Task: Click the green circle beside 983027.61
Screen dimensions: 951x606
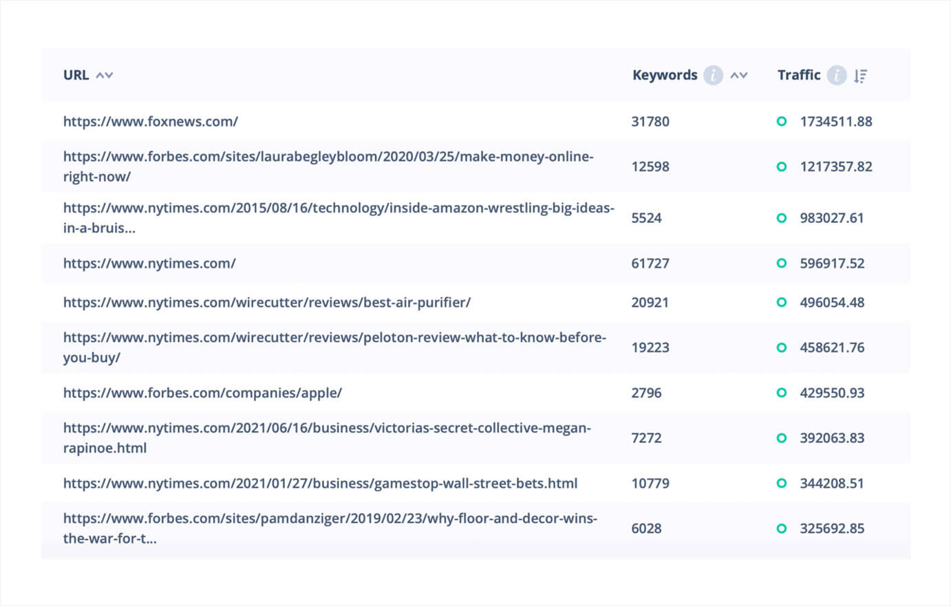Action: pyautogui.click(x=782, y=218)
